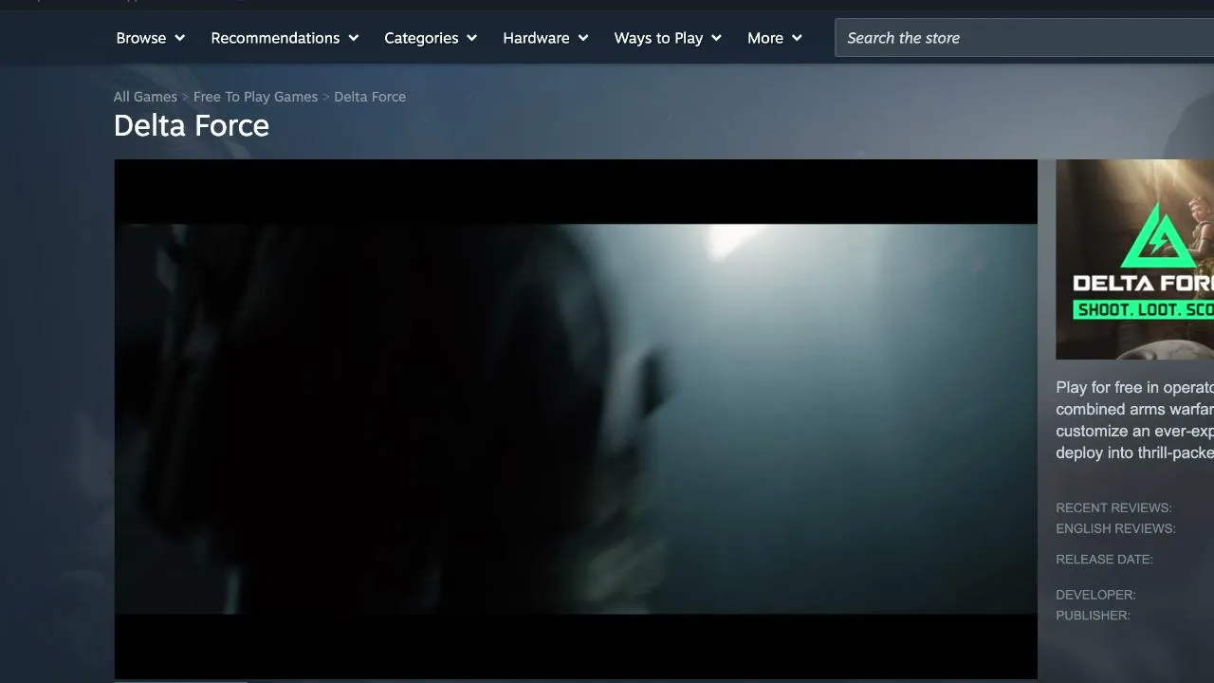Click the 'ENGLISH REVIEWS:' label
This screenshot has width=1214, height=683.
(x=1115, y=528)
